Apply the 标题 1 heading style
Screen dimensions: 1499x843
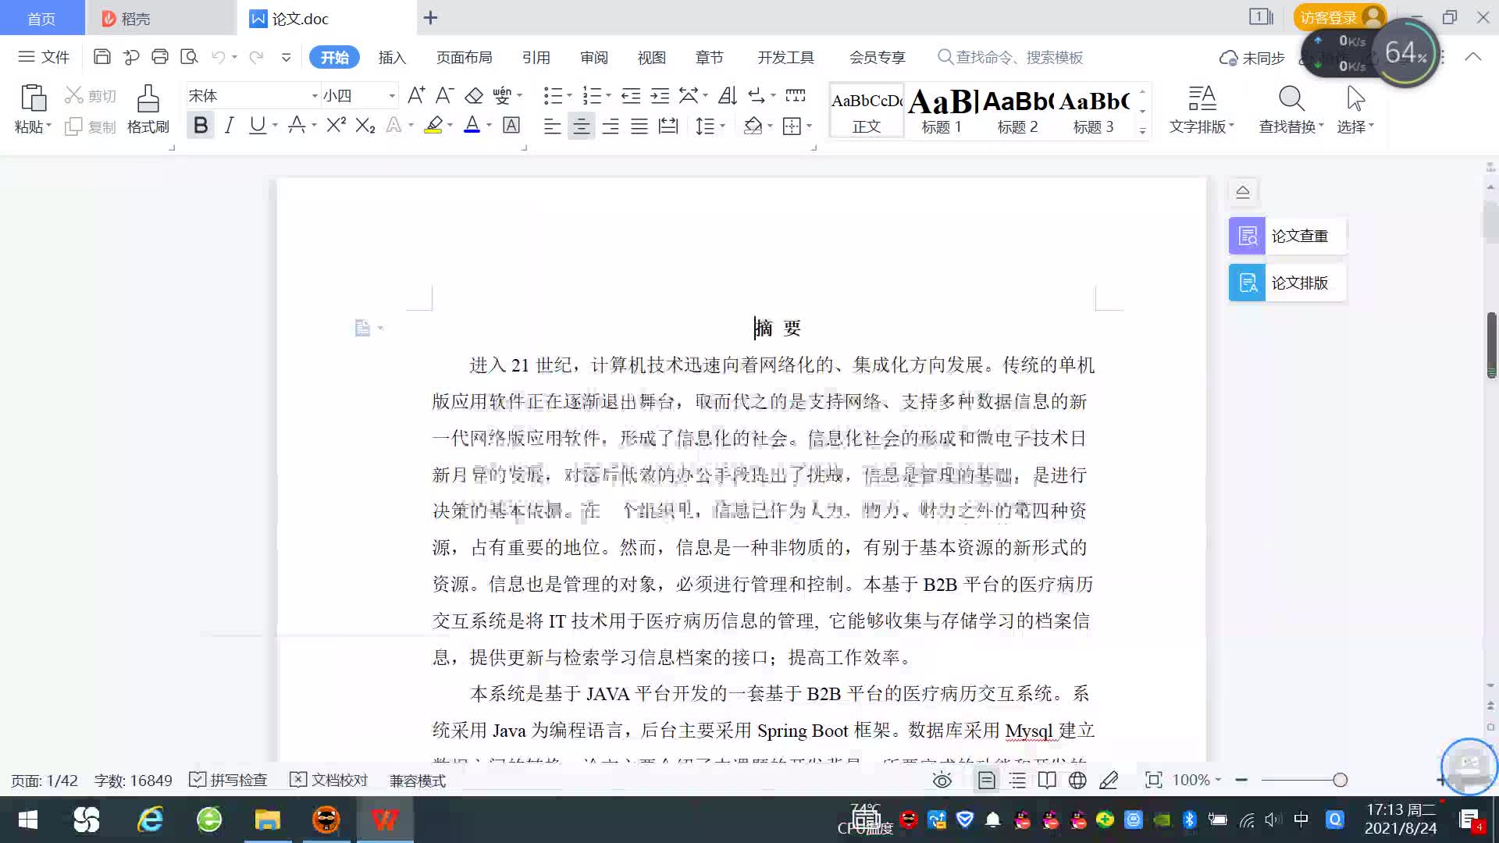(942, 110)
